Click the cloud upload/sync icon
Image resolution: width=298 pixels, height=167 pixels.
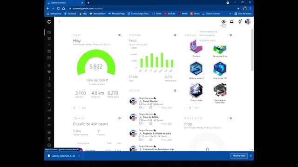click(x=223, y=22)
